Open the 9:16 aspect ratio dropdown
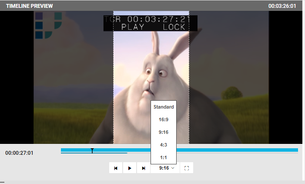 165,168
